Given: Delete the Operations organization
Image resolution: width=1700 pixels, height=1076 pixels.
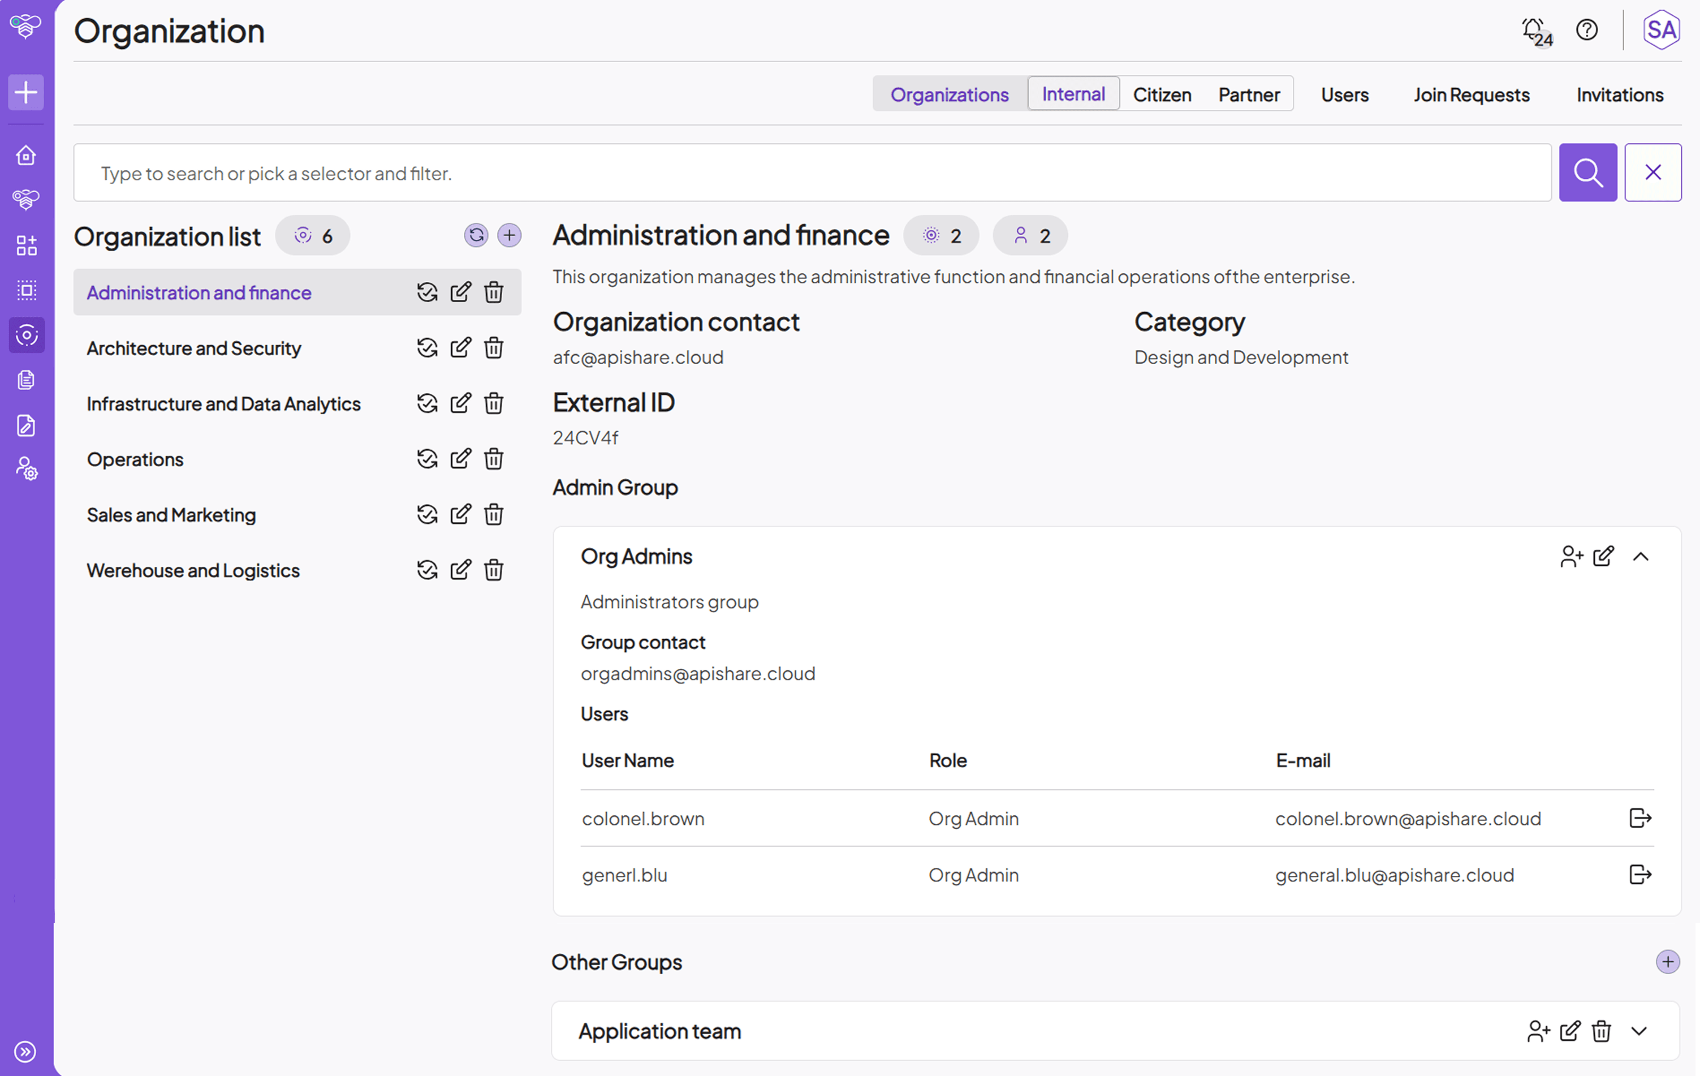Looking at the screenshot, I should pos(493,459).
